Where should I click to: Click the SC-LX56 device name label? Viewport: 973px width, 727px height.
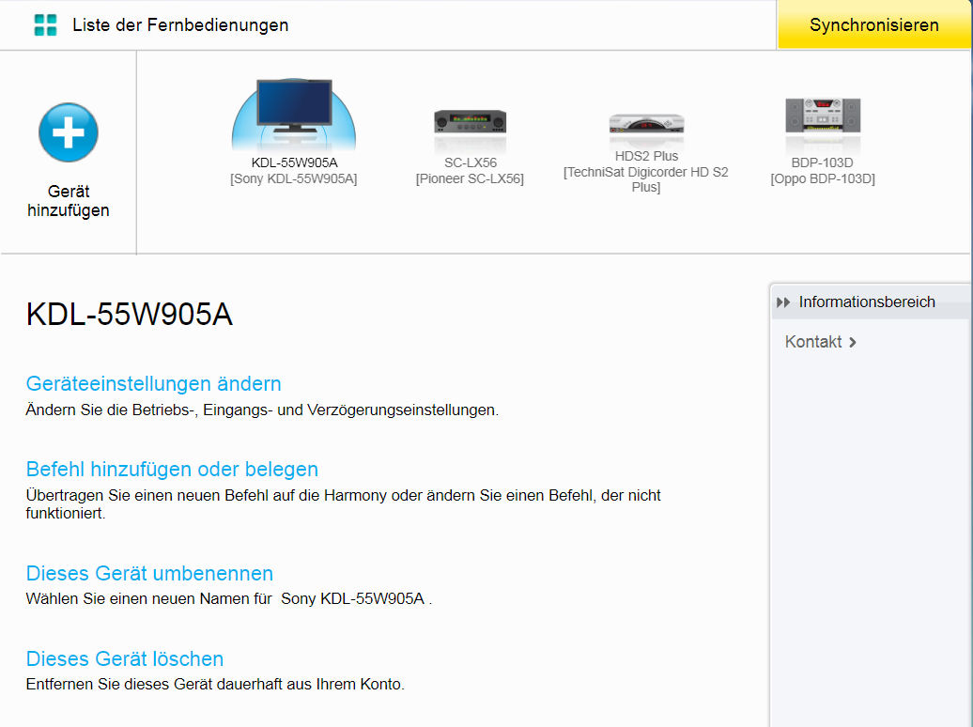pyautogui.click(x=470, y=162)
